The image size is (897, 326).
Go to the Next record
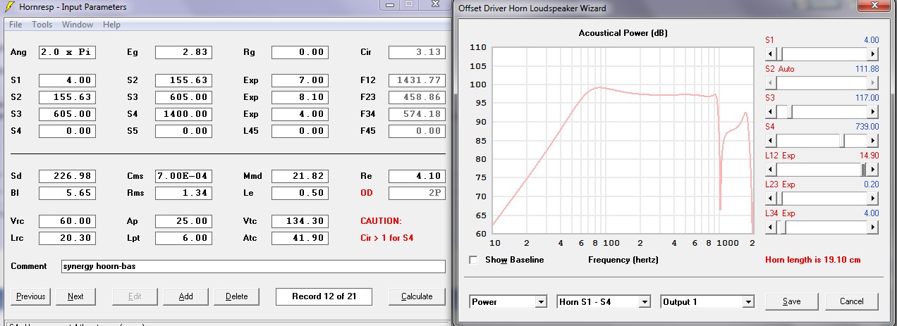coord(75,296)
